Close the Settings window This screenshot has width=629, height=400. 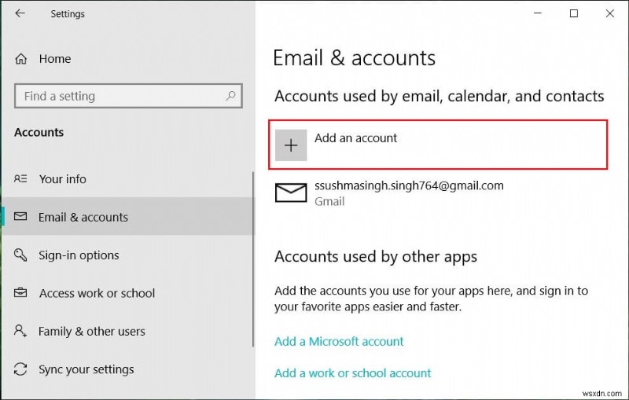coord(610,13)
